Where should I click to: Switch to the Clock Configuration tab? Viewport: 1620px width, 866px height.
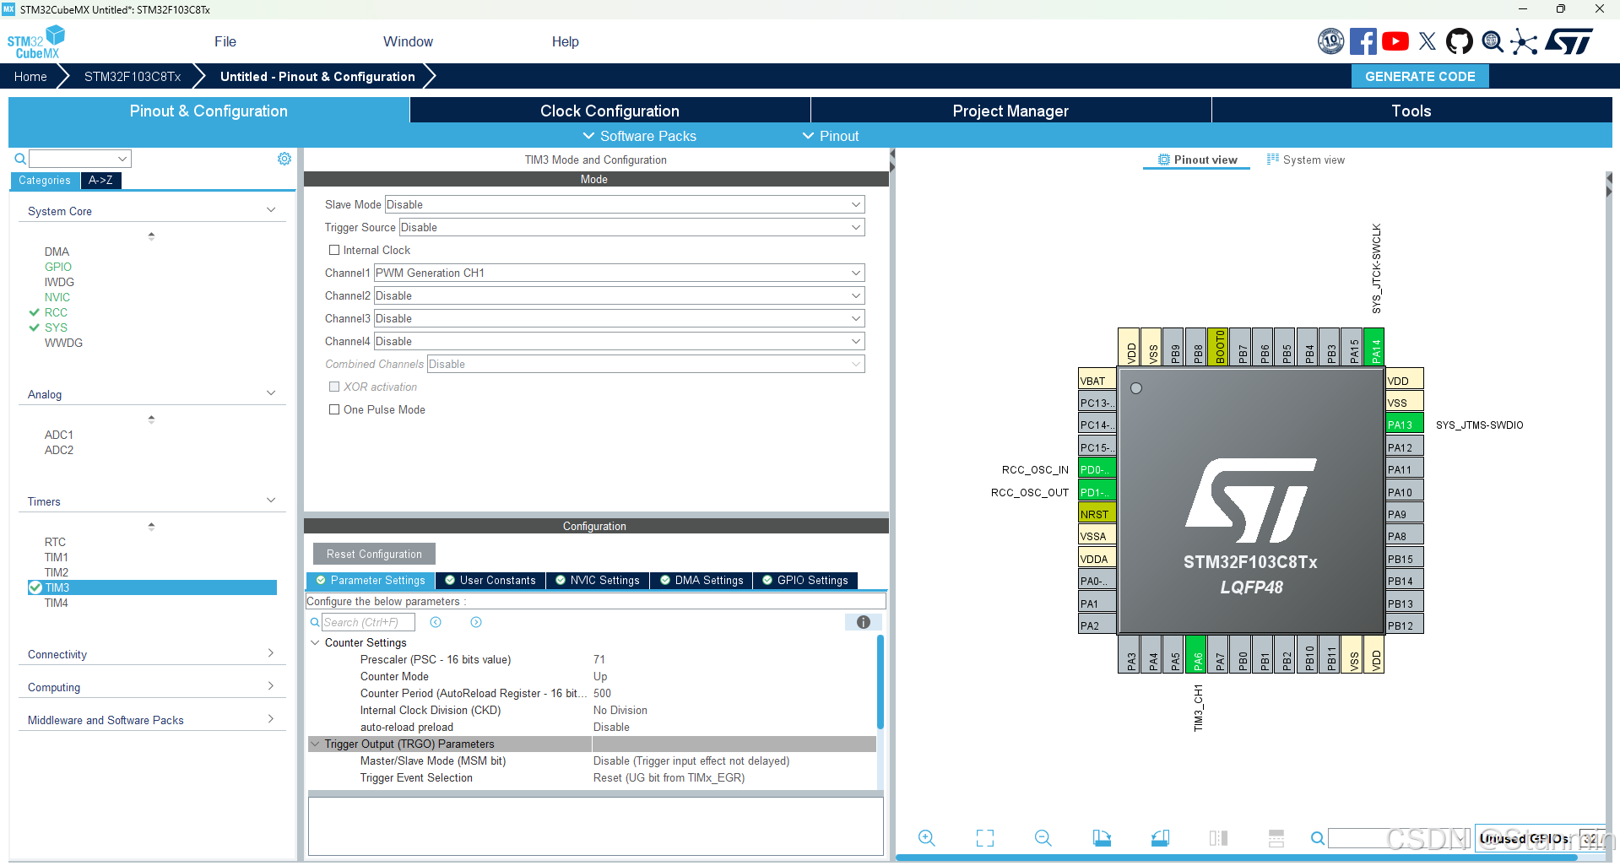pyautogui.click(x=610, y=111)
